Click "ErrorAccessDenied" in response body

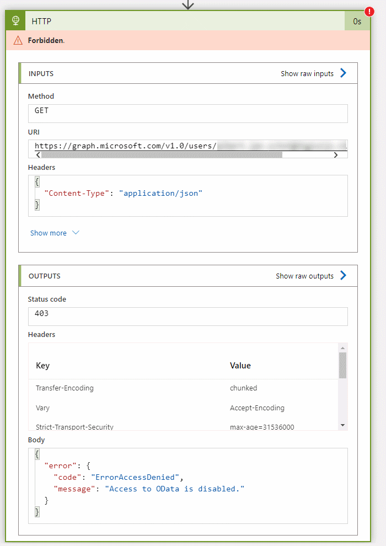point(135,478)
